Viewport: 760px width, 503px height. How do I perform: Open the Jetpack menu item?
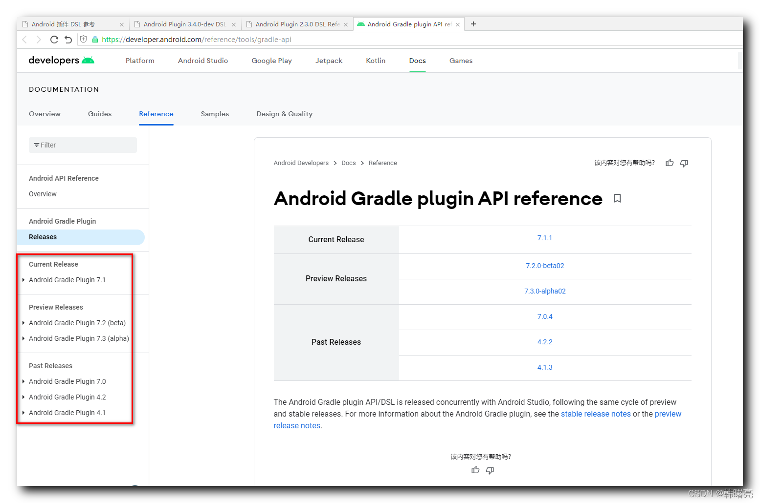pyautogui.click(x=329, y=61)
